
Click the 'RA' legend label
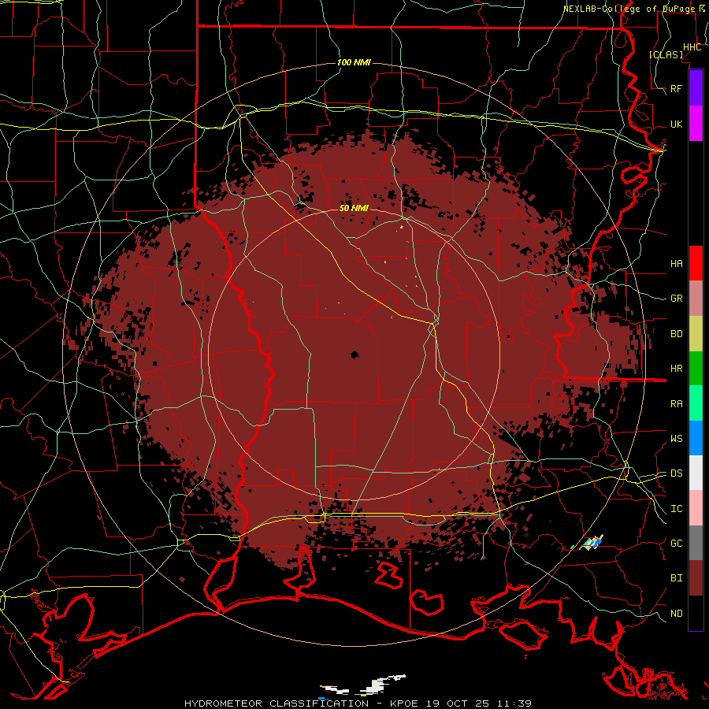click(676, 404)
